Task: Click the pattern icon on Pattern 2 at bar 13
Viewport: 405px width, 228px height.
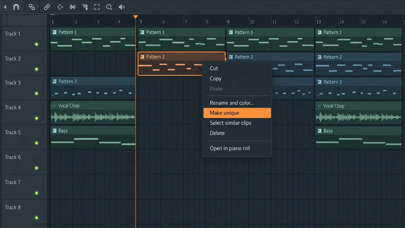Action: (319, 57)
